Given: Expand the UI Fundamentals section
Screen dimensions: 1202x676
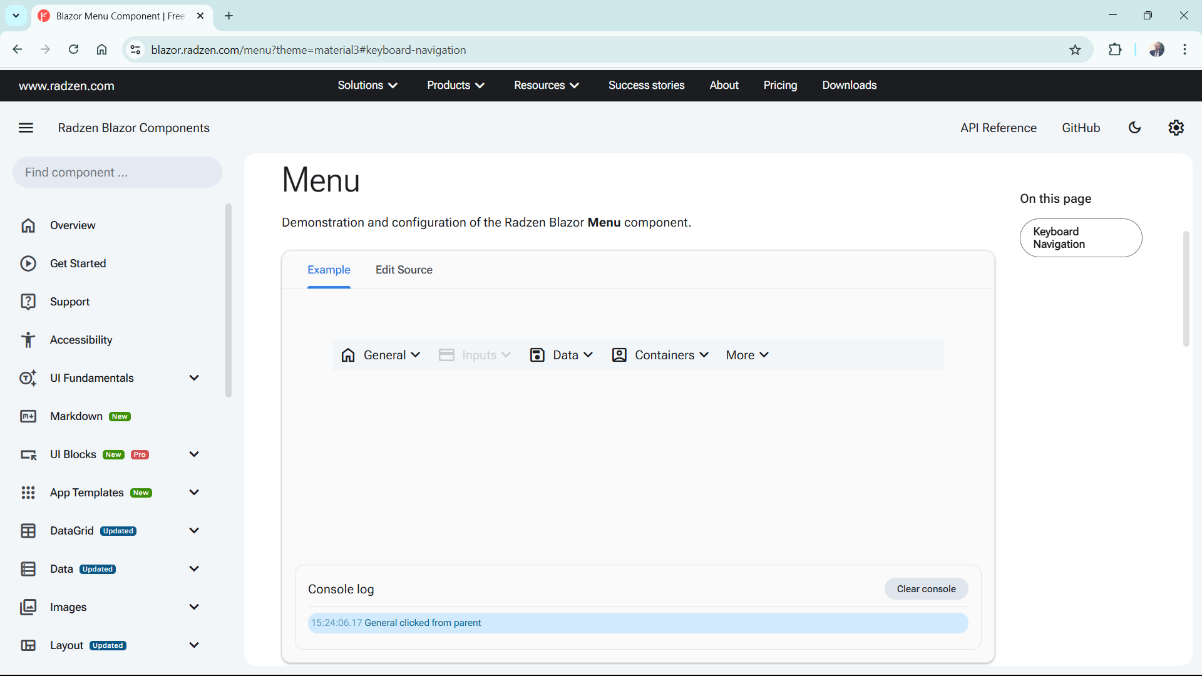Looking at the screenshot, I should coord(194,378).
